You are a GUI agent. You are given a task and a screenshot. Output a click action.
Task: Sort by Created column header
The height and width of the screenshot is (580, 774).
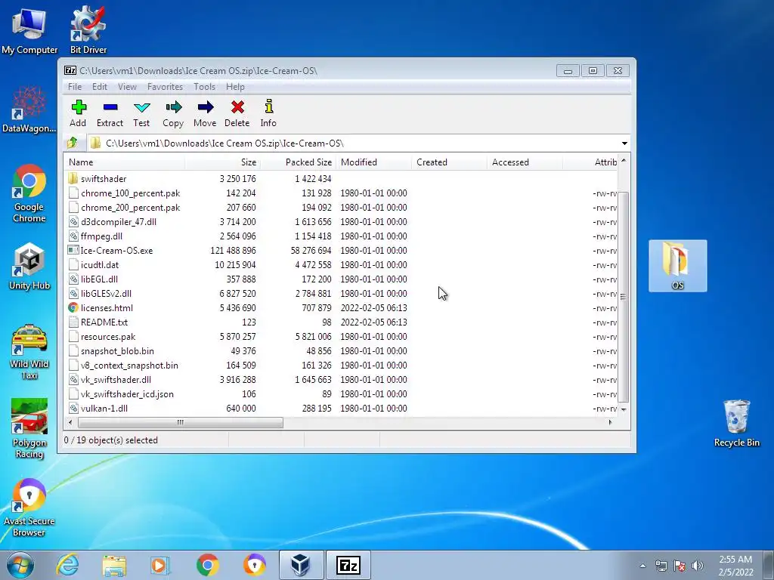449,162
